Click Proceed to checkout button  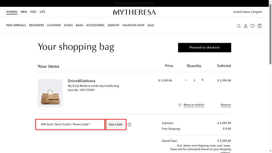click(x=205, y=48)
